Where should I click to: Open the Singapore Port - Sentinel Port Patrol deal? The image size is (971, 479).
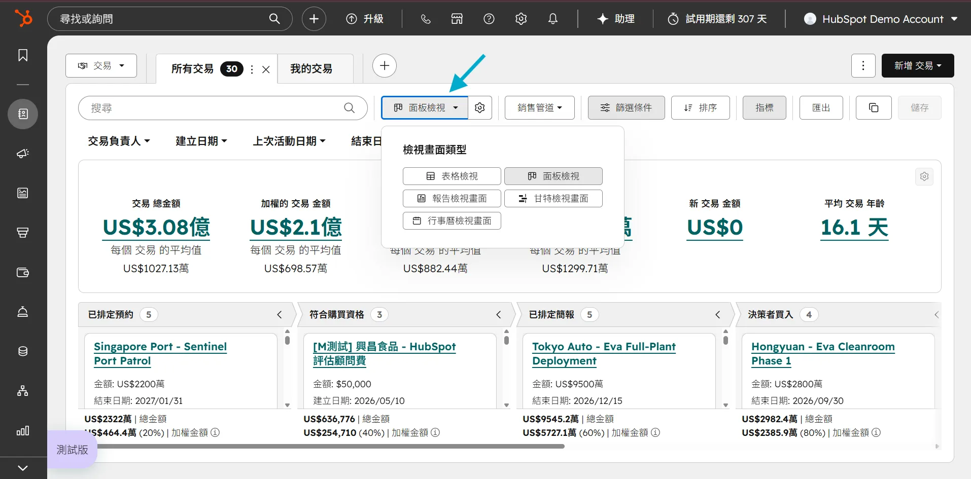pyautogui.click(x=160, y=354)
